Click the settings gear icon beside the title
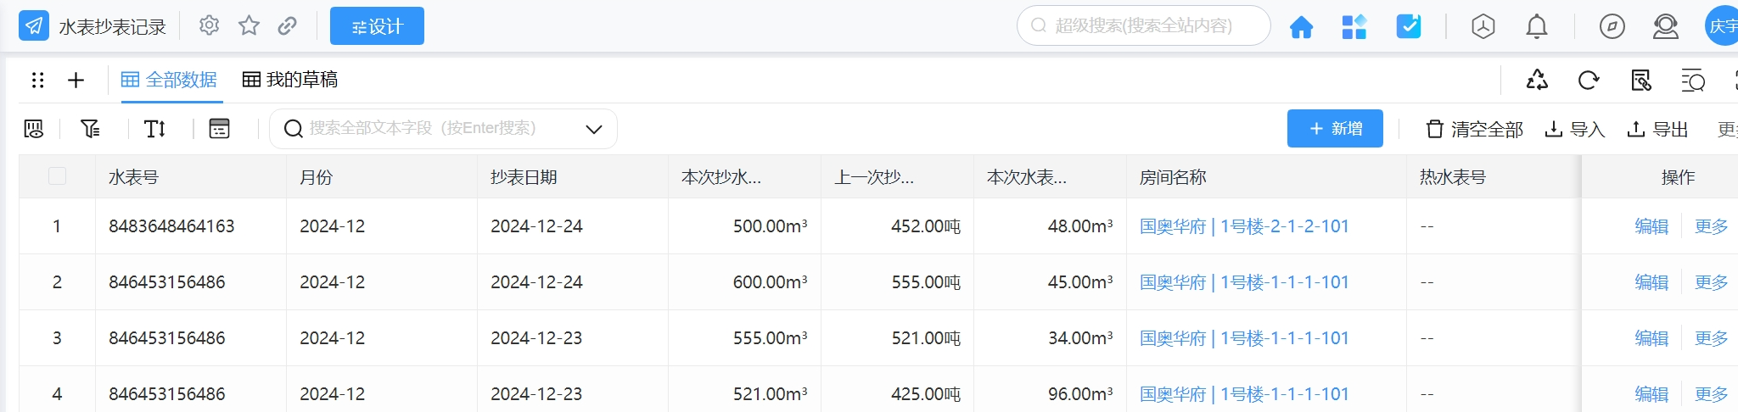This screenshot has height=412, width=1738. [x=209, y=26]
